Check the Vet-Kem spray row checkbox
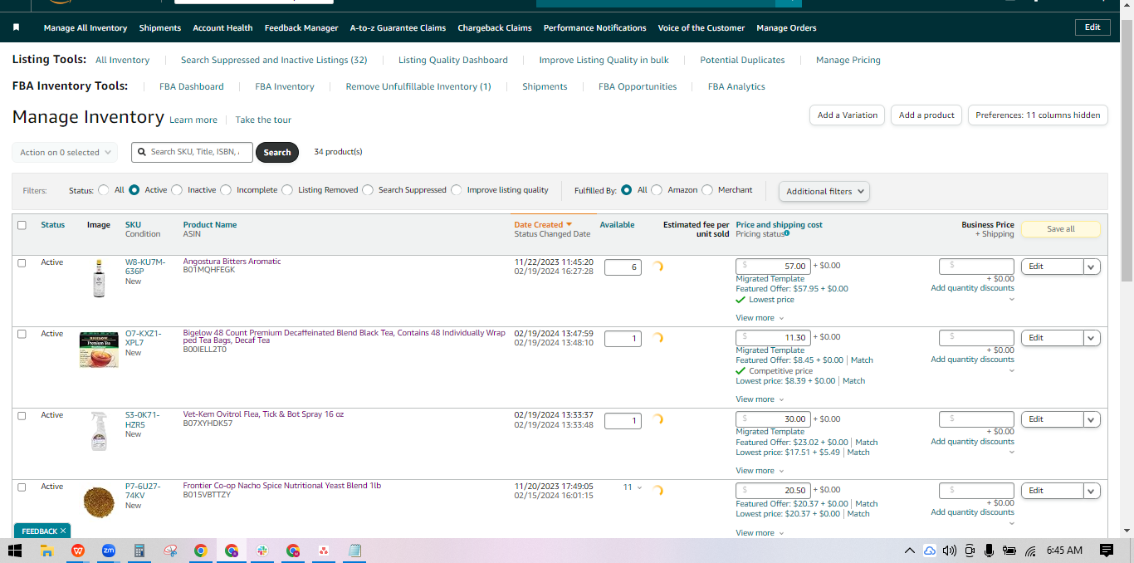This screenshot has height=563, width=1134. click(22, 415)
